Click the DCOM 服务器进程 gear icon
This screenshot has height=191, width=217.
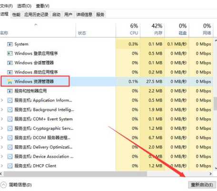[x=10, y=138]
